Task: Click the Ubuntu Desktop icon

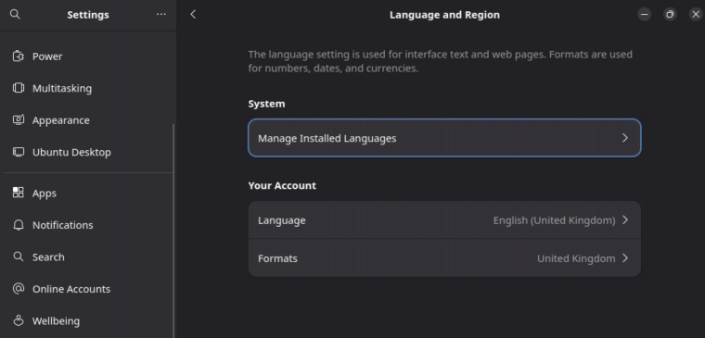Action: (x=18, y=152)
